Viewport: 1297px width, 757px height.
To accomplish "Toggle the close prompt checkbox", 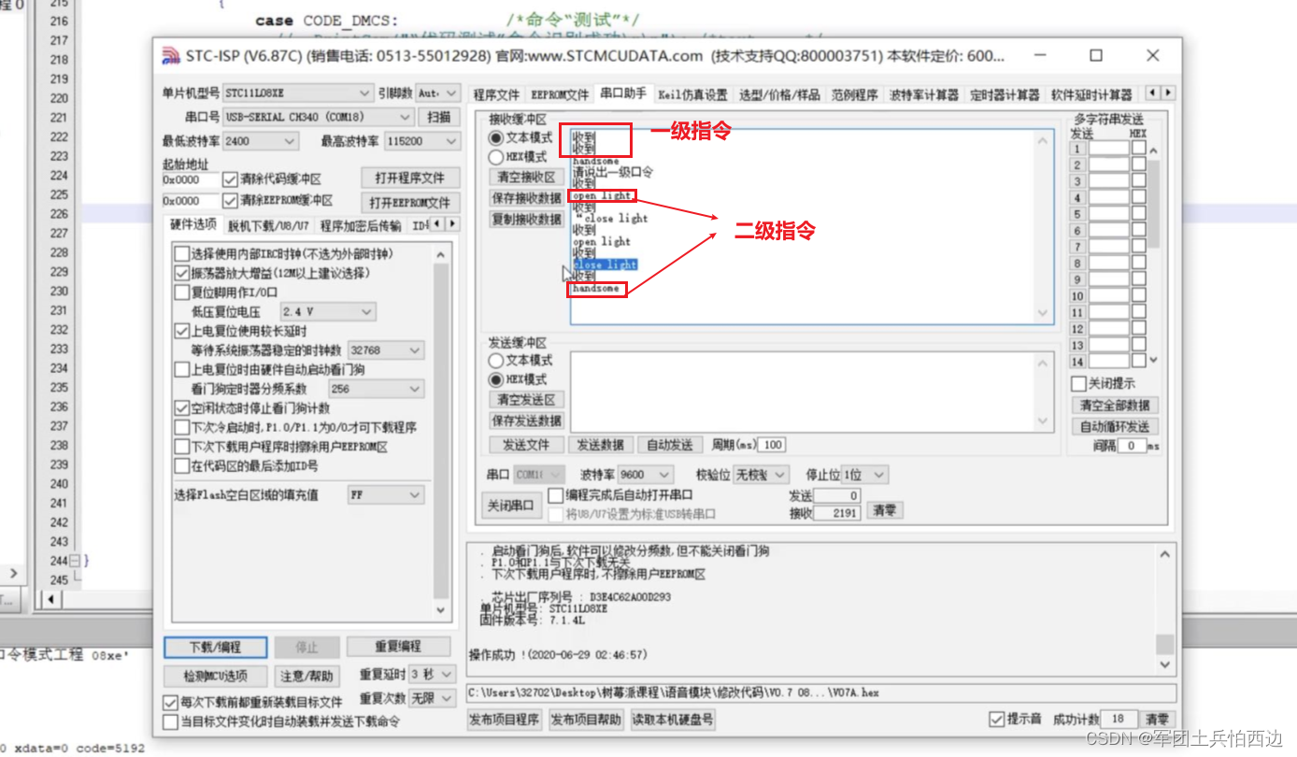I will 1079,384.
